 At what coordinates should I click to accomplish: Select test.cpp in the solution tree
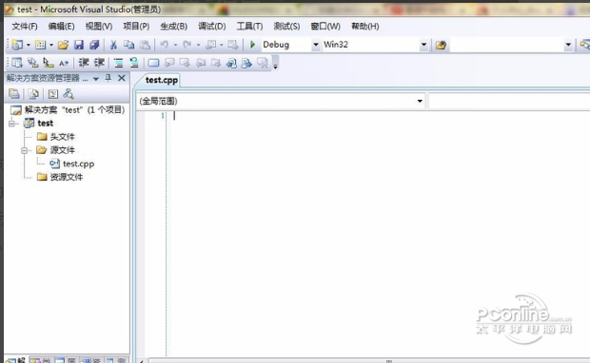coord(78,163)
